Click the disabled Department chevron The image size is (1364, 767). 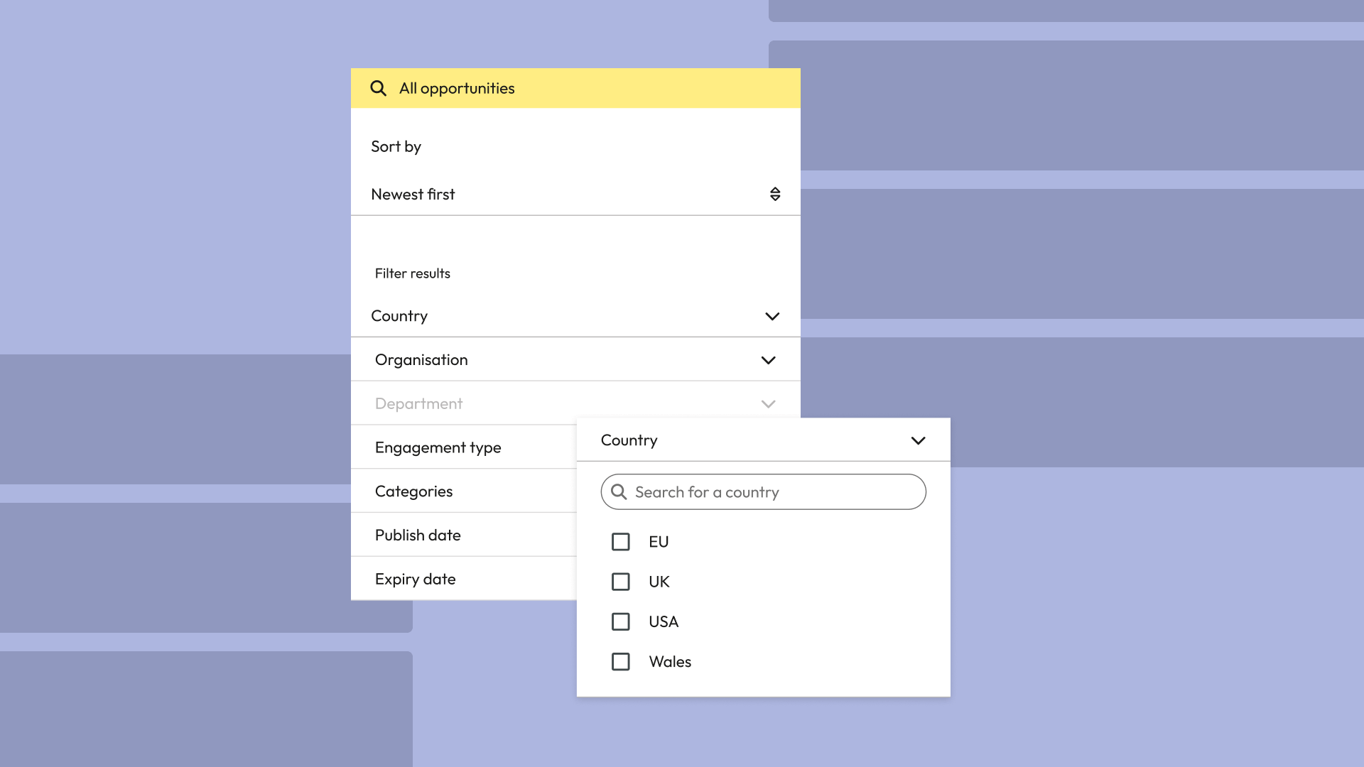tap(768, 404)
